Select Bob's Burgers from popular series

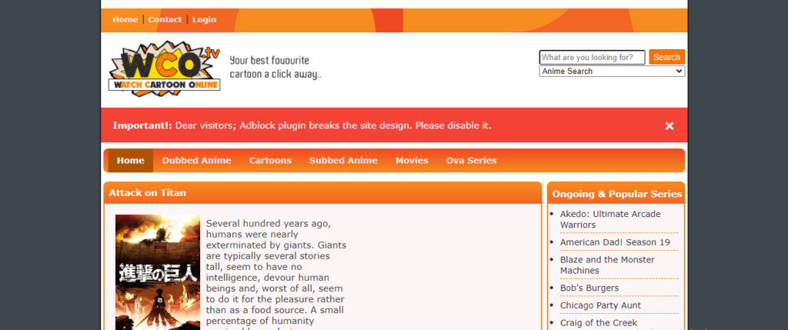pos(589,288)
